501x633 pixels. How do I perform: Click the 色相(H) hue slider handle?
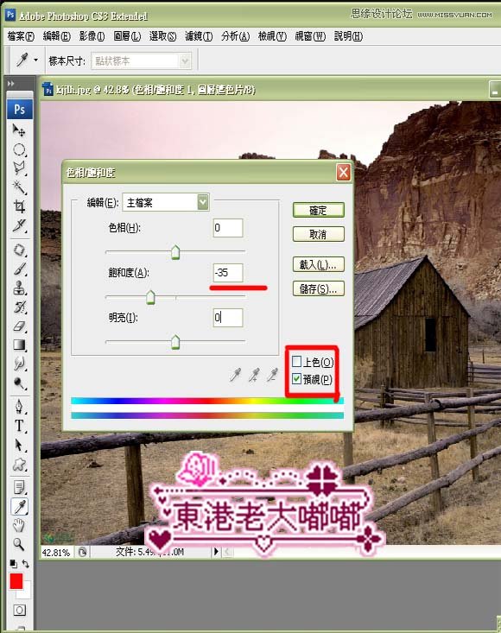coord(175,252)
